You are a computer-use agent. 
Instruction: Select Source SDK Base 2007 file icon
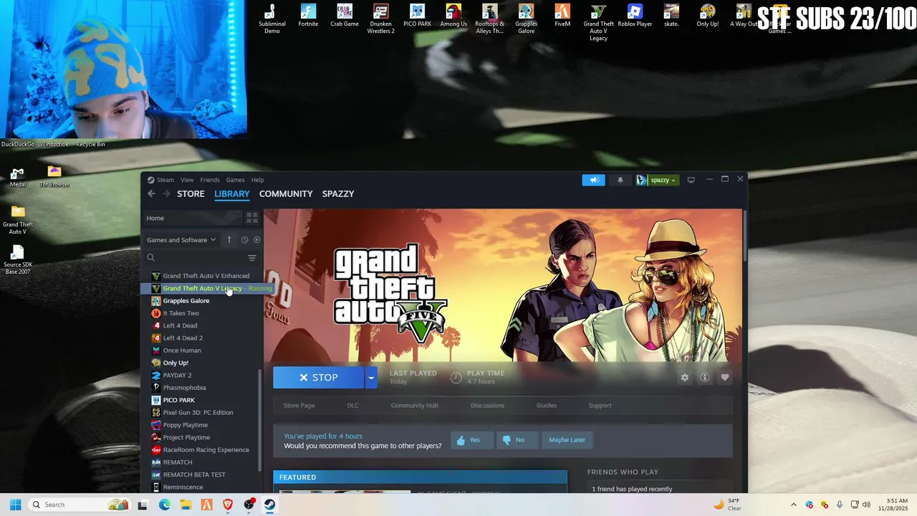click(x=18, y=260)
